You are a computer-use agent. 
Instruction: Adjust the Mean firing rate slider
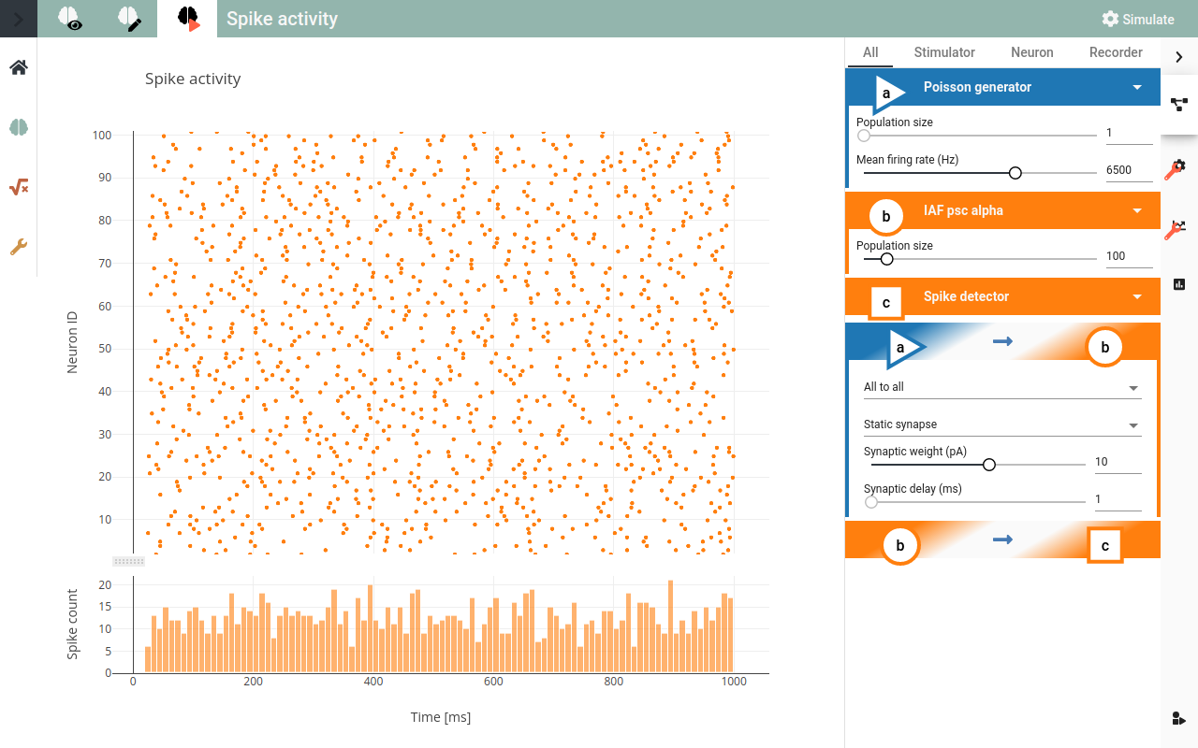[980, 172]
